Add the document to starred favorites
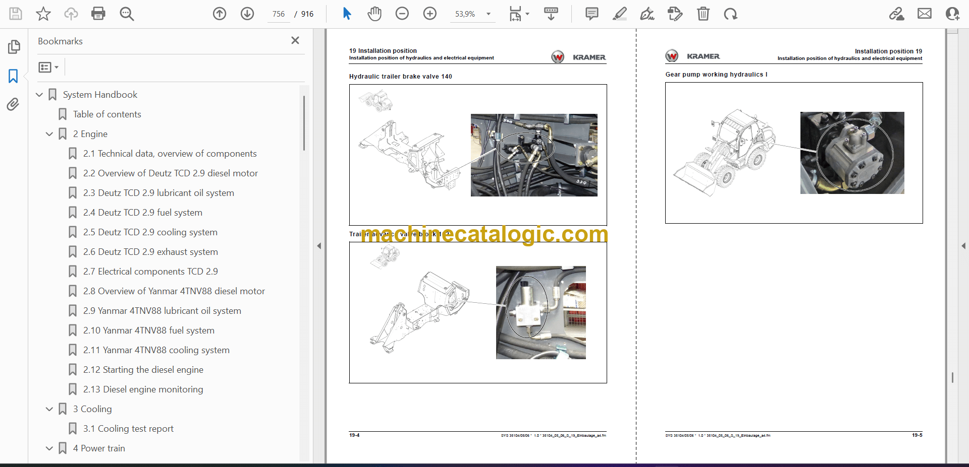969x467 pixels. (43, 14)
